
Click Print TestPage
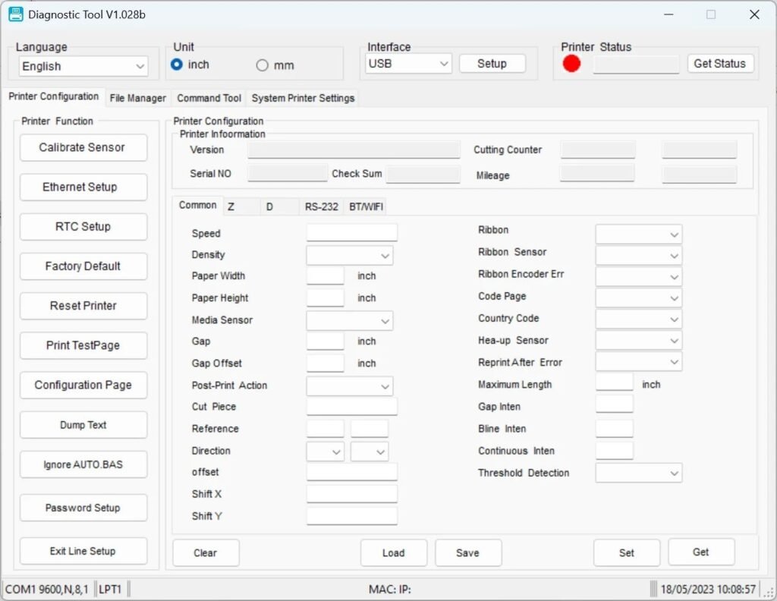(83, 345)
